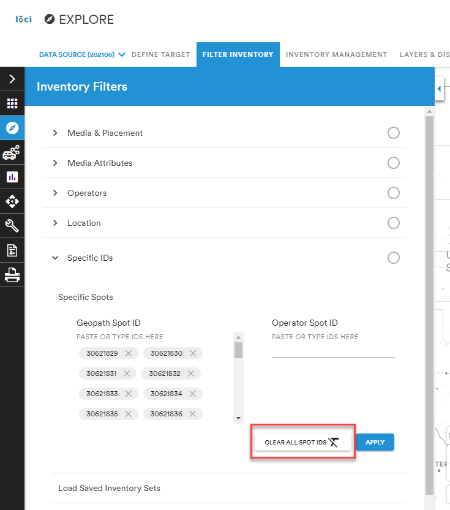The image size is (450, 510).
Task: Click the Explore compass icon in header
Action: 50,19
